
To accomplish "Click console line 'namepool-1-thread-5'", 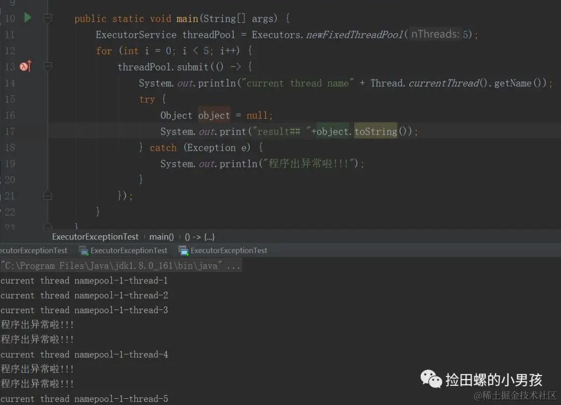I will point(84,399).
